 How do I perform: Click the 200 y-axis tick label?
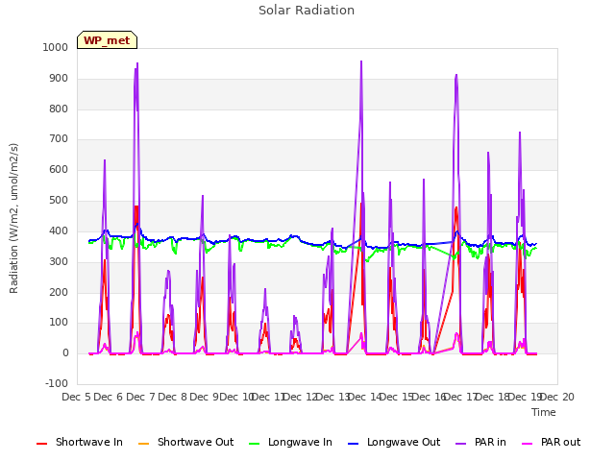59,292
